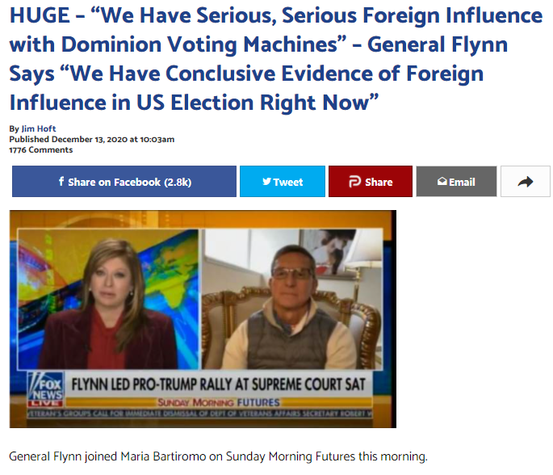
Task: Open more sharing options via arrow icon
Action: [525, 182]
